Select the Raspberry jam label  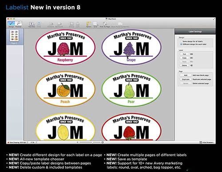tap(65, 47)
